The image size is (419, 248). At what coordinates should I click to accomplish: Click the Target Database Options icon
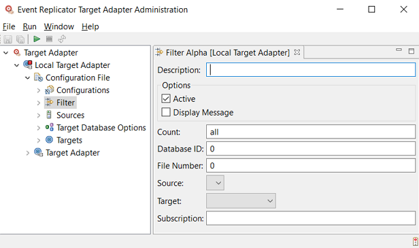[x=49, y=127]
